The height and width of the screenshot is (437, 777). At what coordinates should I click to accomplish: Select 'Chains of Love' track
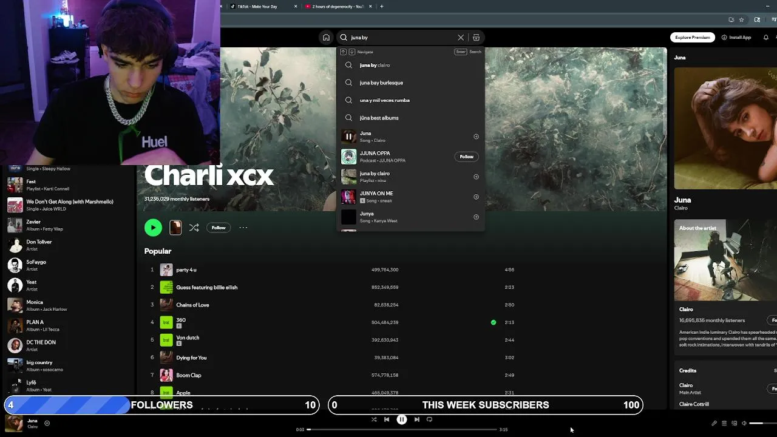[192, 305]
